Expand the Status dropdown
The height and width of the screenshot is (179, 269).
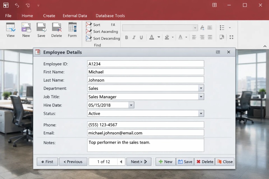click(x=201, y=114)
